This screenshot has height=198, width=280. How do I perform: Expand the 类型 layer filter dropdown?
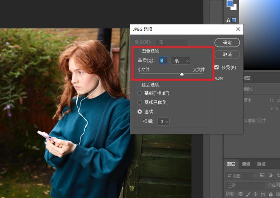pyautogui.click(x=239, y=176)
